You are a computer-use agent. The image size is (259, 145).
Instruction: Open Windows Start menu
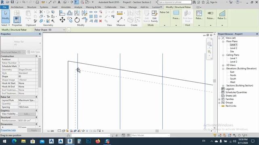click(x=4, y=141)
